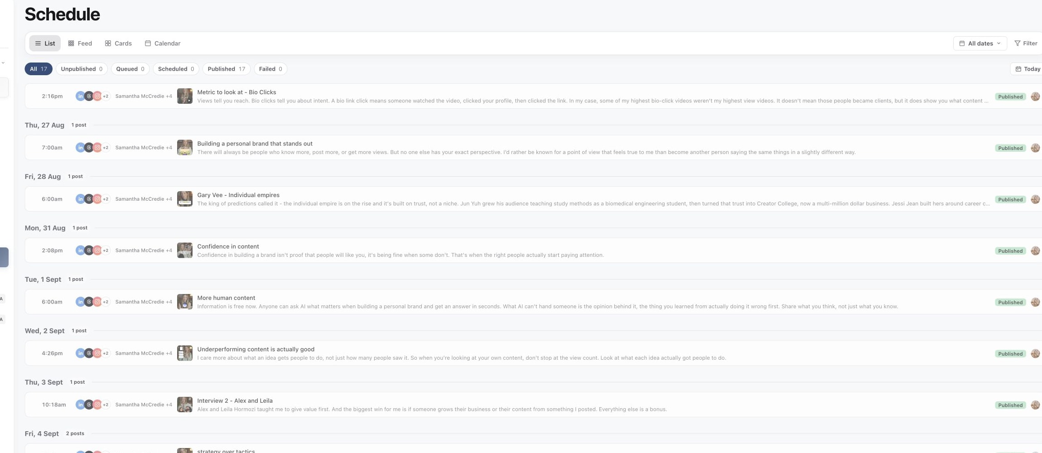The width and height of the screenshot is (1042, 453).
Task: Select the Failed filter chip
Action: click(x=270, y=69)
